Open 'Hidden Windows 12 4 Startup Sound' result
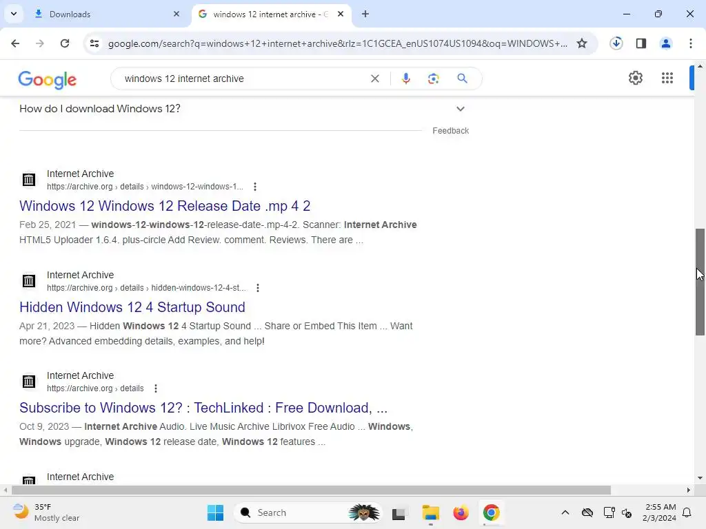 (x=132, y=307)
